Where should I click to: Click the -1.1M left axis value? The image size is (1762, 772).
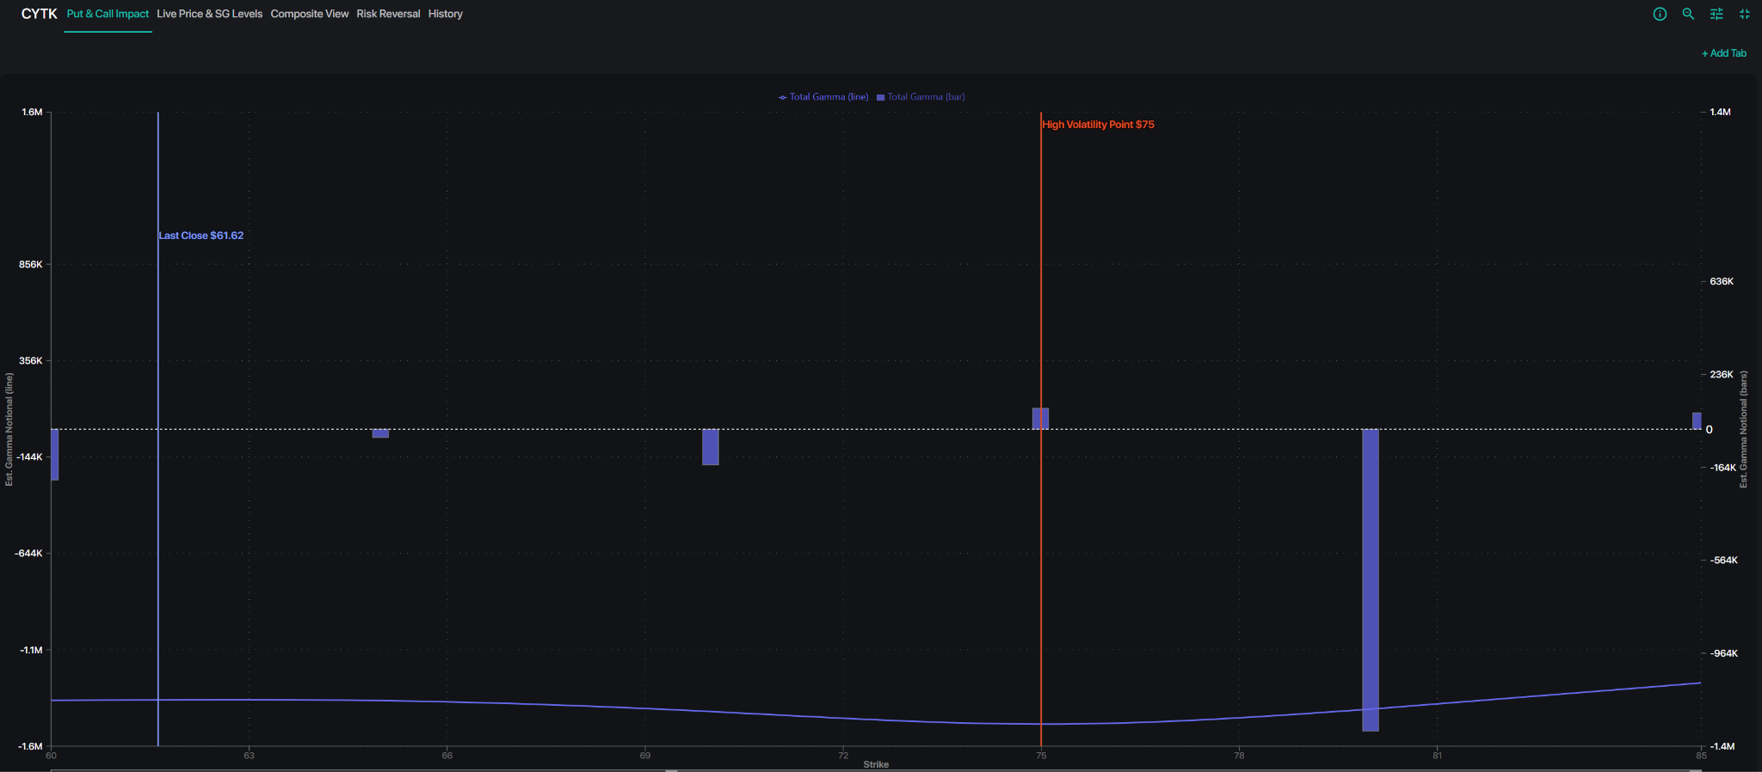[x=31, y=650]
